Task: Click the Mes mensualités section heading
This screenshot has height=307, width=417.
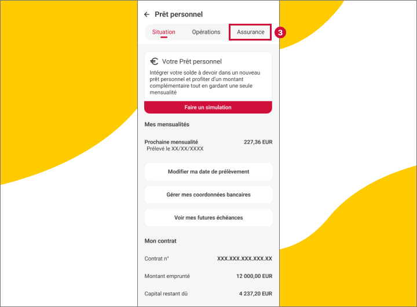Action: 167,125
